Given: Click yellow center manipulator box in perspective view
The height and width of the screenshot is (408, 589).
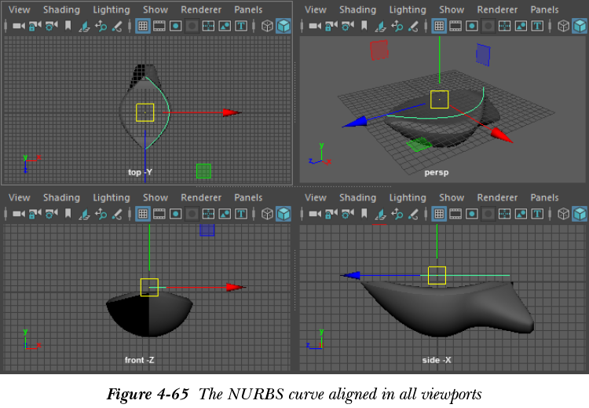Looking at the screenshot, I should (439, 99).
